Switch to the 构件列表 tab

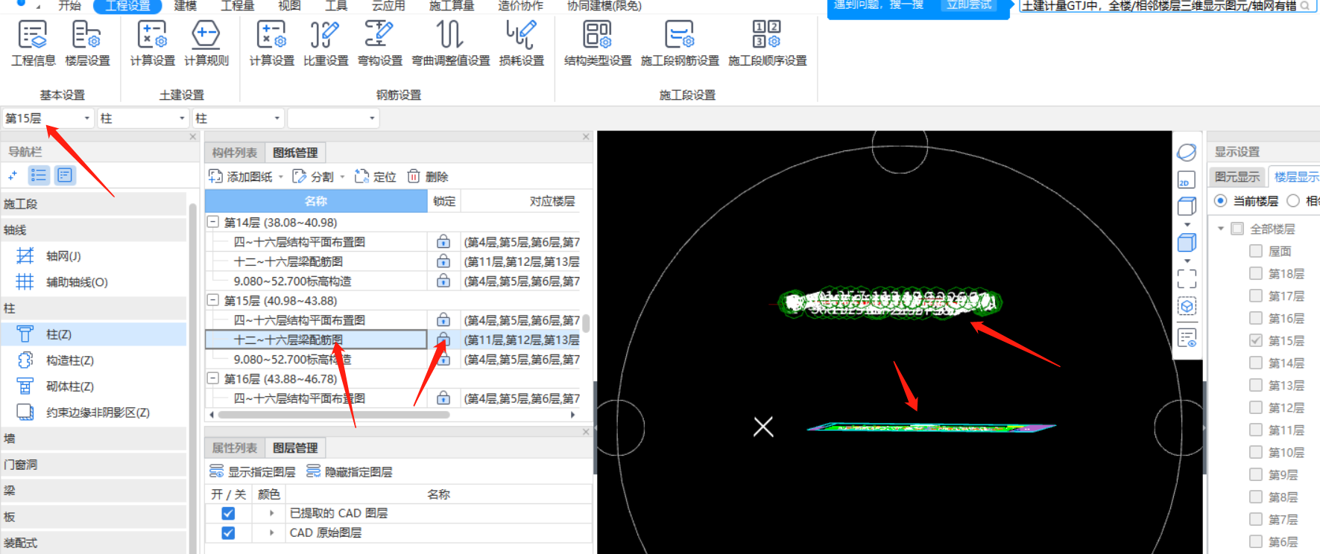click(234, 153)
